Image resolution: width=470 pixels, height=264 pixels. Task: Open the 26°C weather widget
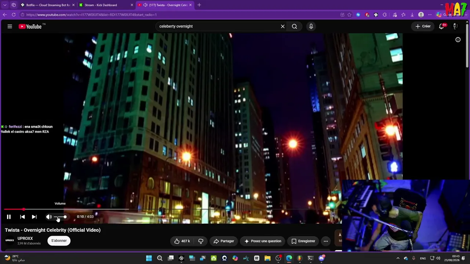tap(15, 258)
